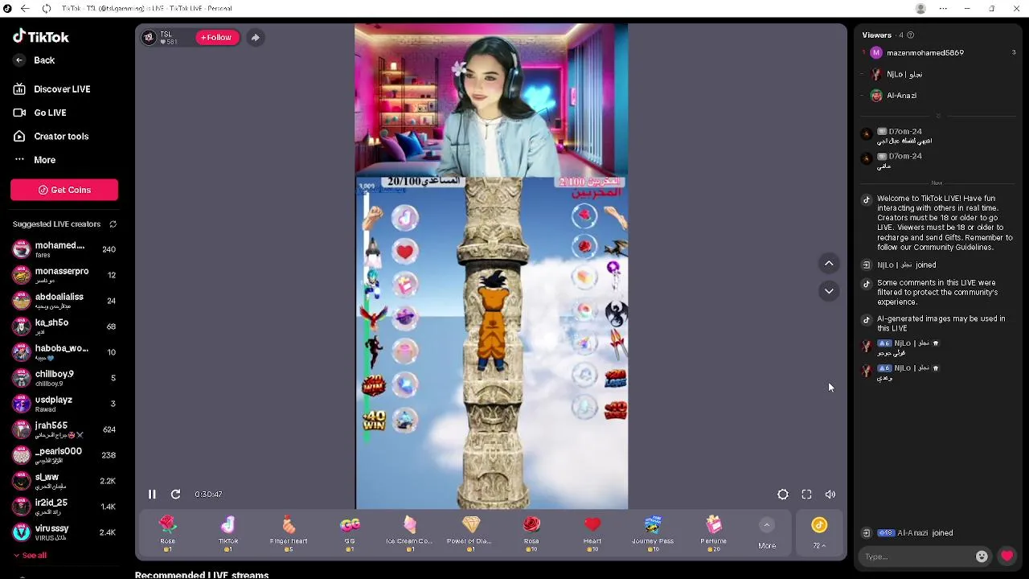Viewport: 1029px width, 579px height.
Task: Open _pearls000 live stream
Action: click(x=64, y=455)
